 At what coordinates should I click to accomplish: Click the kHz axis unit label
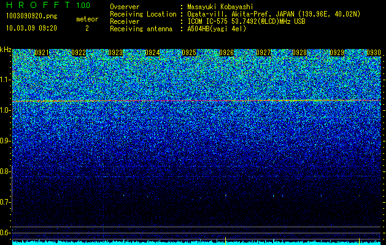(6, 50)
